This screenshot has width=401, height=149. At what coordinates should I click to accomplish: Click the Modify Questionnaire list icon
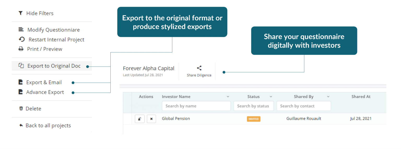(x=21, y=30)
